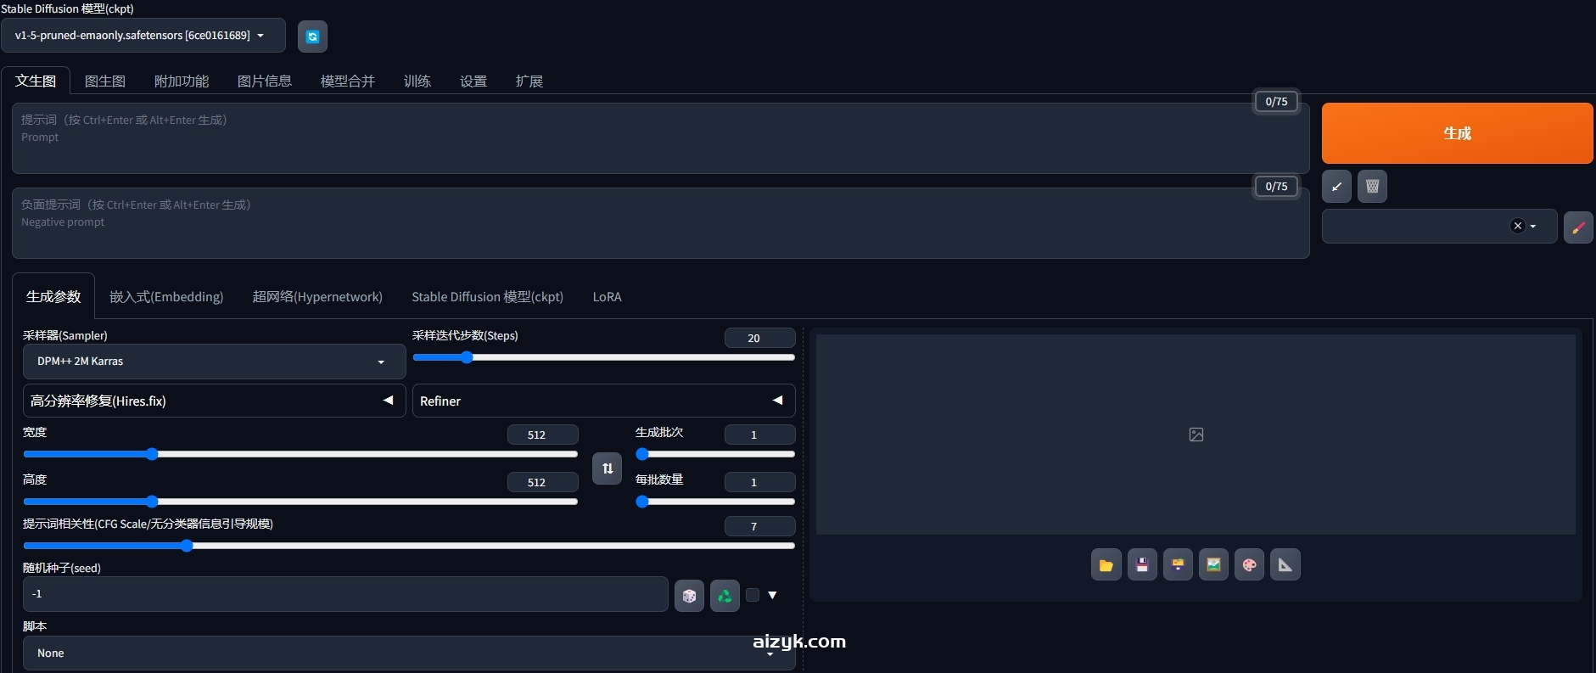This screenshot has width=1596, height=673.
Task: Select the Stable Diffusion 模型(ckpt) sub-tab
Action: click(x=488, y=296)
